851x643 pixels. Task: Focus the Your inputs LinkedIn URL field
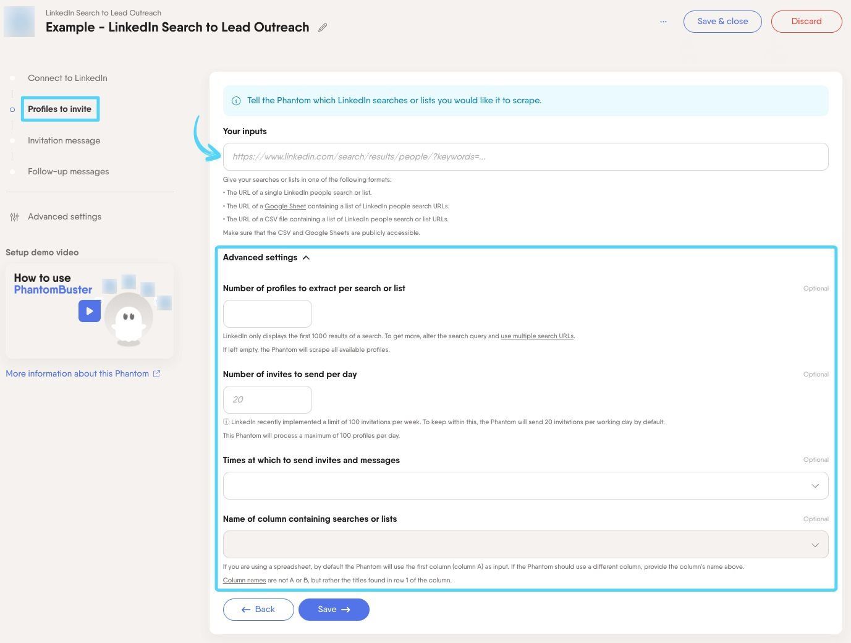tap(525, 156)
